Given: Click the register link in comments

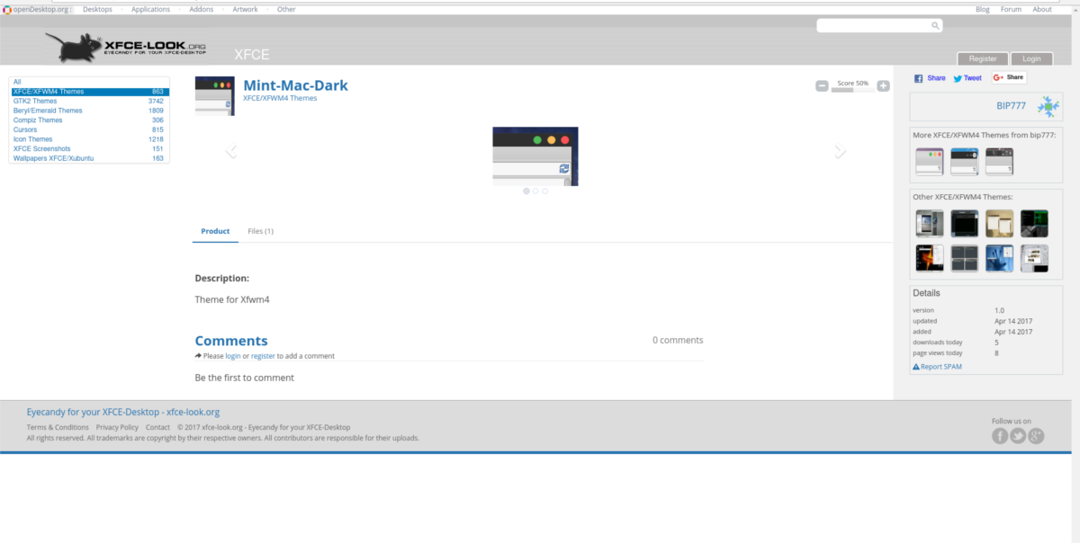Looking at the screenshot, I should [263, 356].
